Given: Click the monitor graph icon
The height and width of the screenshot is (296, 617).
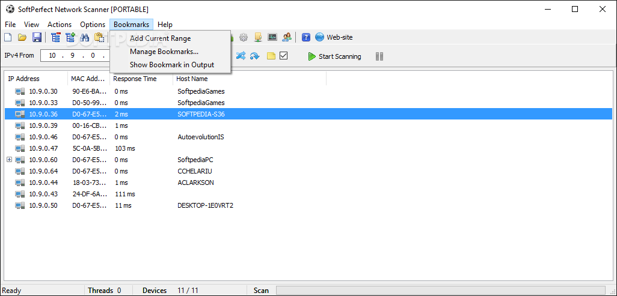Looking at the screenshot, I should (x=272, y=37).
